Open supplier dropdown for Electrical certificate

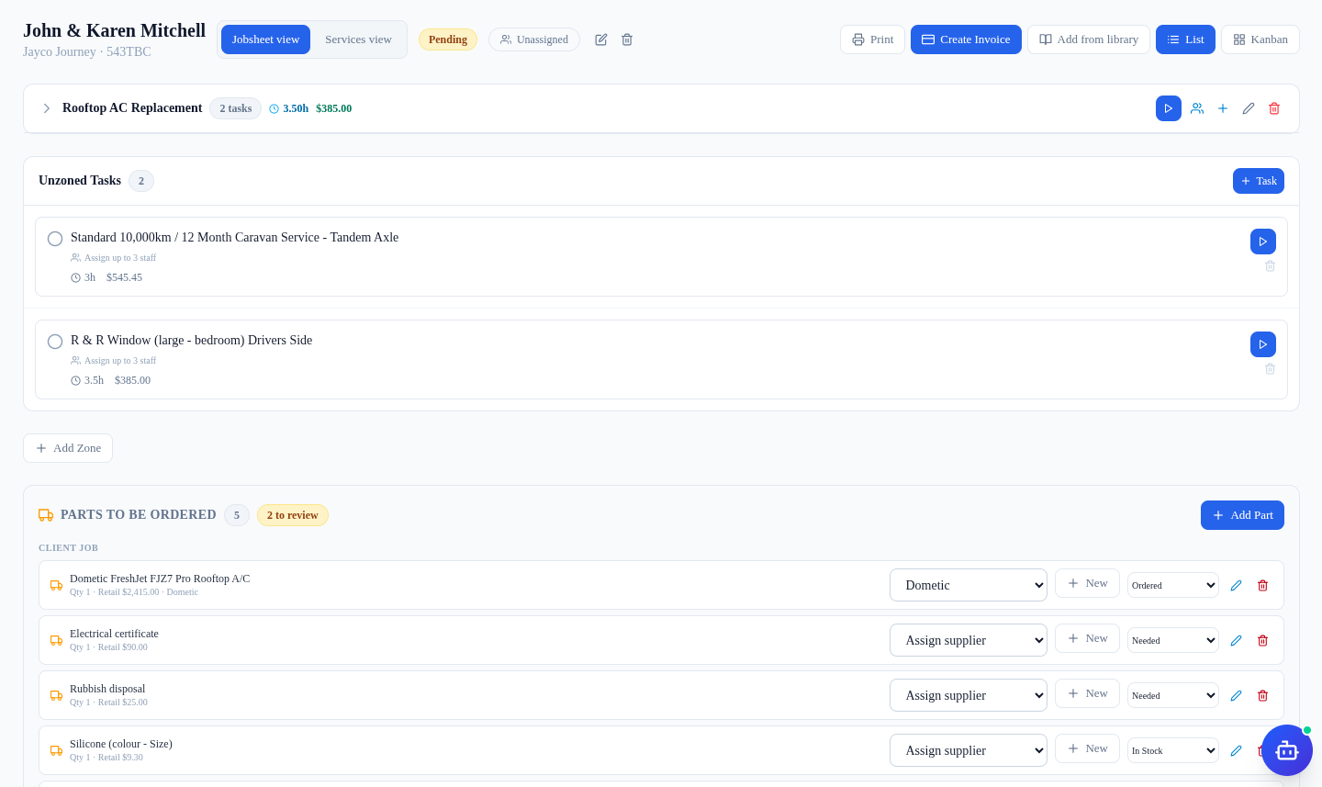click(x=969, y=640)
